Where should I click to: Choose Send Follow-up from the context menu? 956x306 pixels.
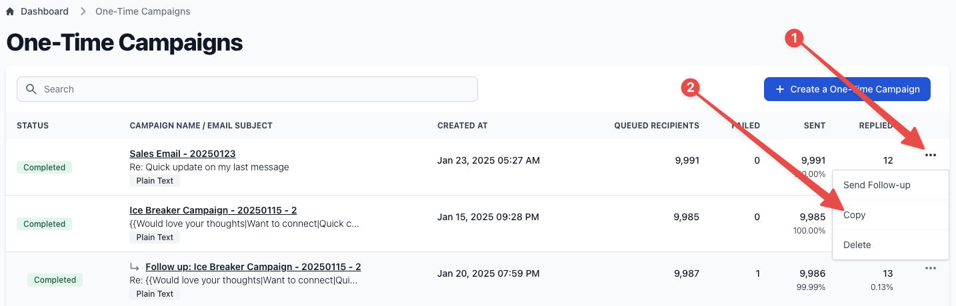pyautogui.click(x=877, y=185)
